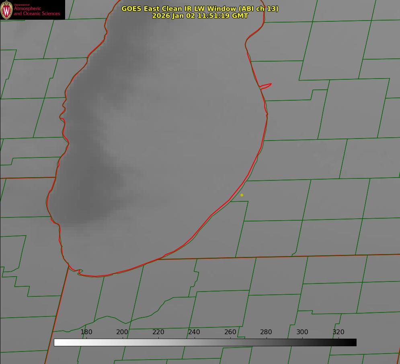
Task: Select the 2026 Jan 02 GMT timestamp
Action: coord(200,16)
